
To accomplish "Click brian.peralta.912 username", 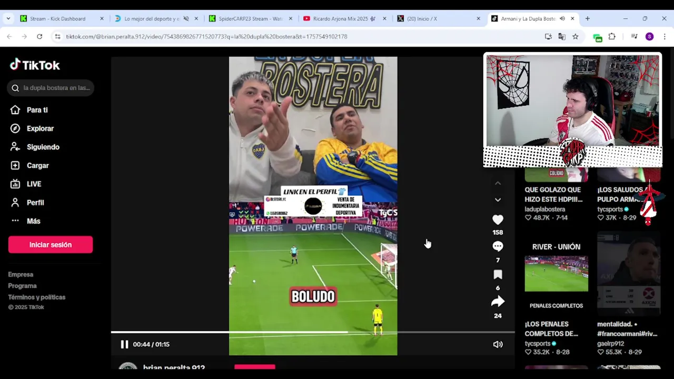I will point(174,367).
